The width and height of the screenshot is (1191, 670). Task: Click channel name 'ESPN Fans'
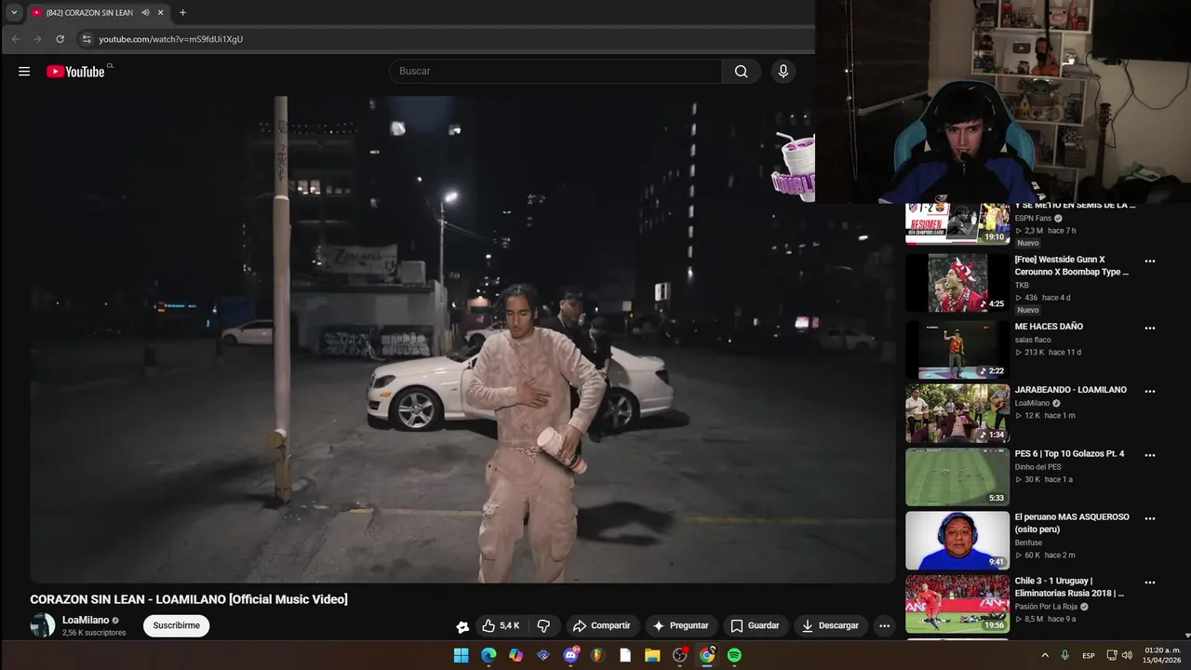1033,218
